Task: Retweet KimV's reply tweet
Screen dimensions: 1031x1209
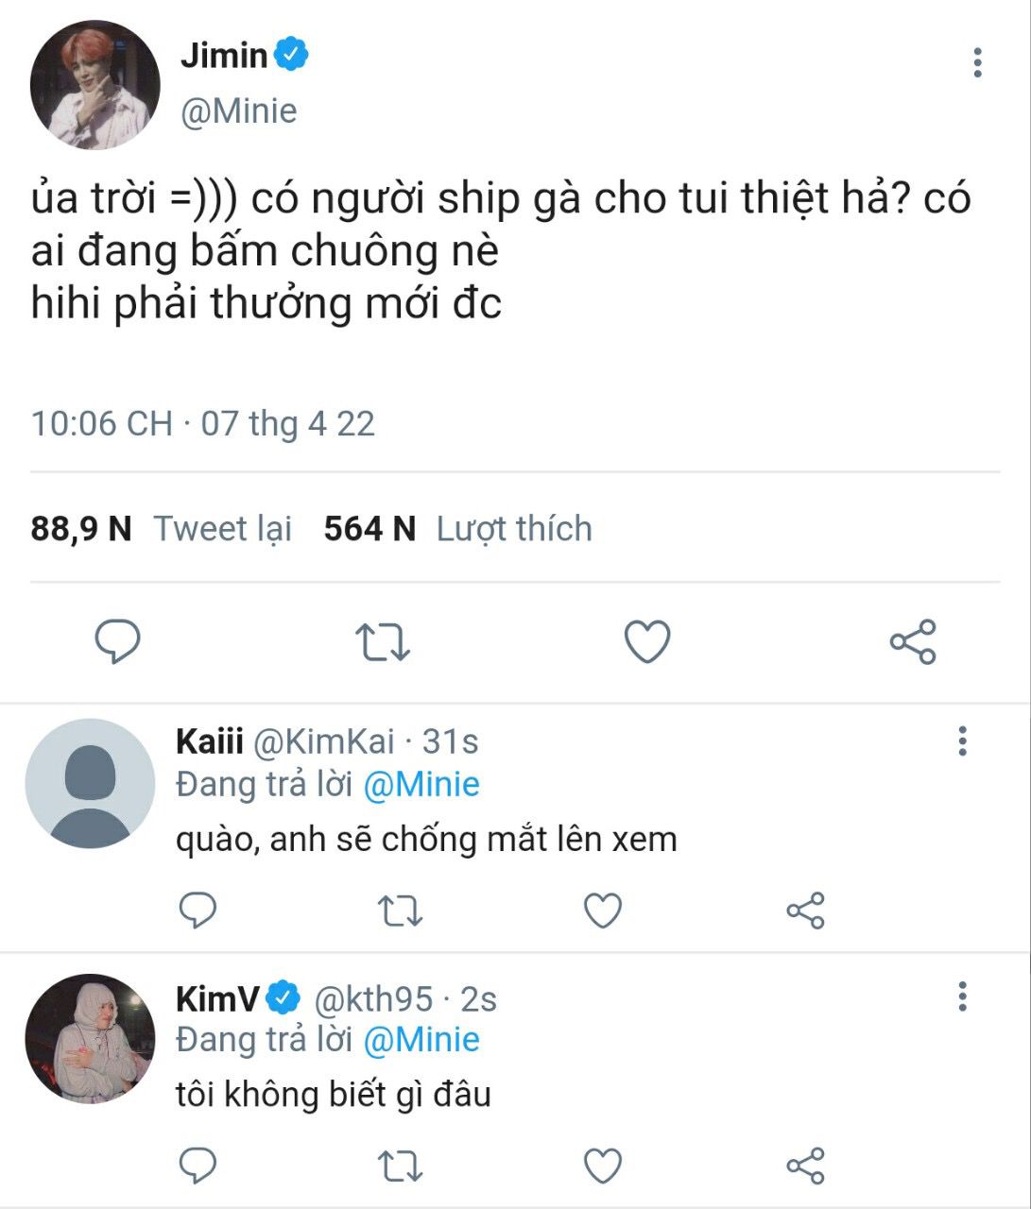Action: [x=400, y=1166]
